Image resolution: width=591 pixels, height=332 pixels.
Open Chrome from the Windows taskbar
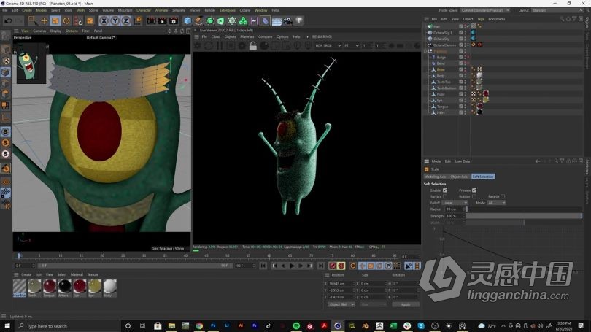pyautogui.click(x=199, y=326)
